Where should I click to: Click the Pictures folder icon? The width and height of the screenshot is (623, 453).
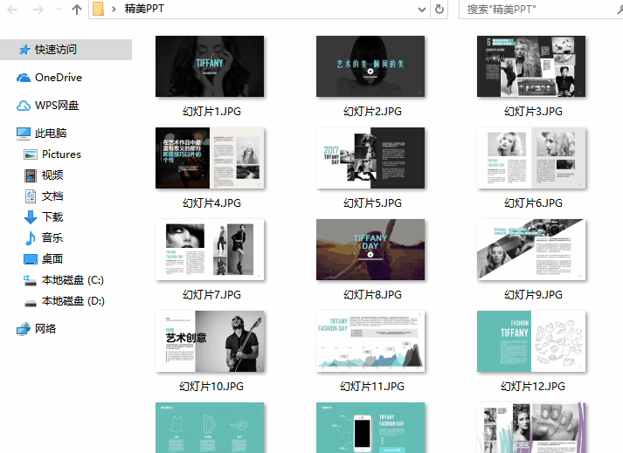coord(31,154)
